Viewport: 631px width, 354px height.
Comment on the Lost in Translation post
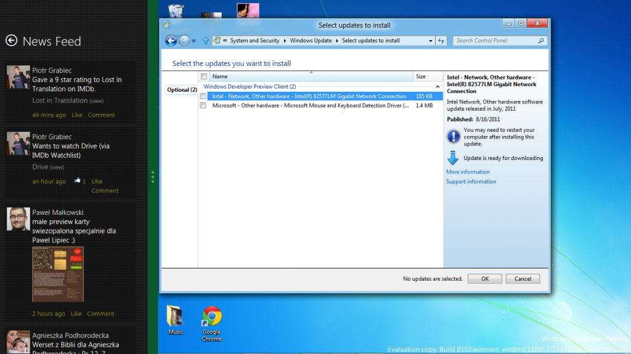tap(102, 115)
